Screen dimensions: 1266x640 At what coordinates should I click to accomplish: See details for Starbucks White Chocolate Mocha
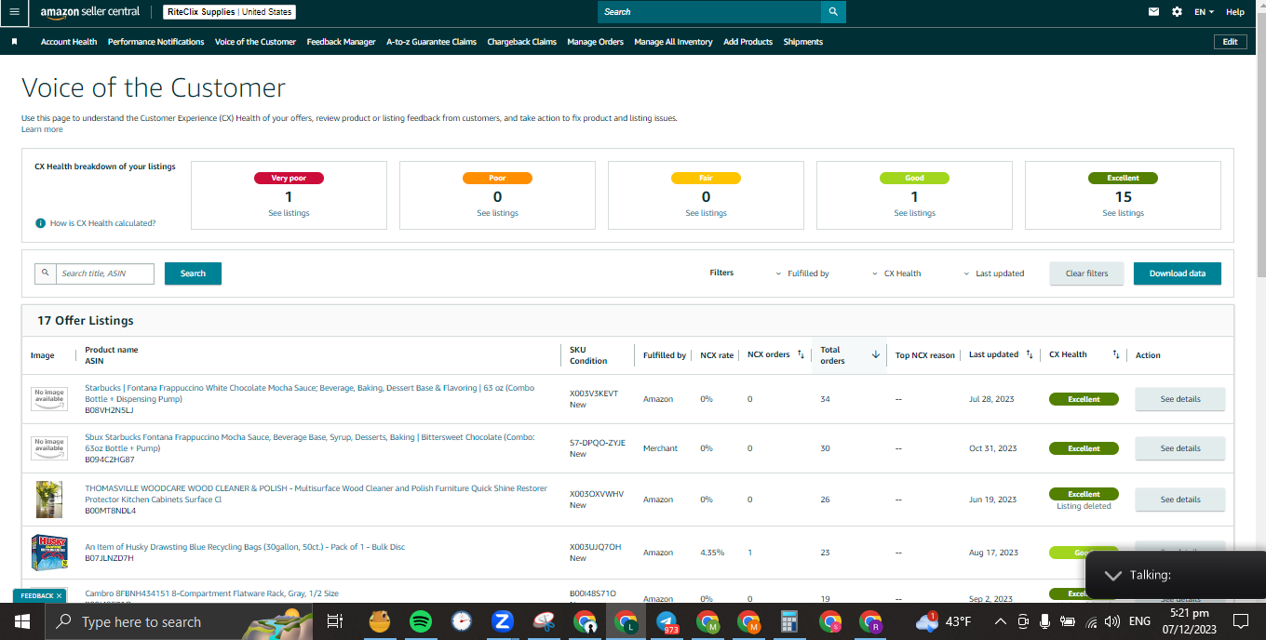[x=1180, y=399]
